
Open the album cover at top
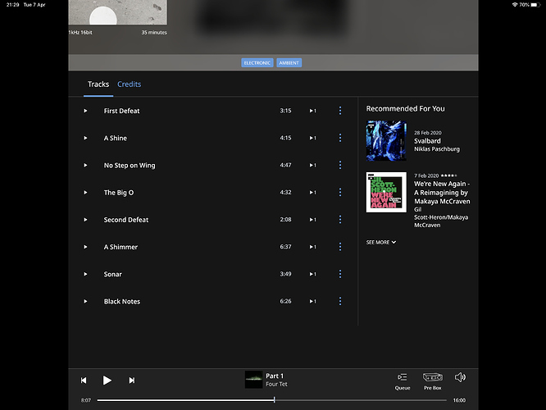pyautogui.click(x=118, y=12)
